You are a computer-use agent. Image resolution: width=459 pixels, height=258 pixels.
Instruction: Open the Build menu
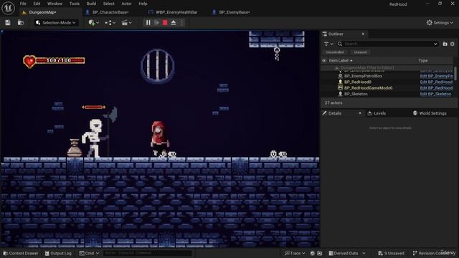coord(91,4)
